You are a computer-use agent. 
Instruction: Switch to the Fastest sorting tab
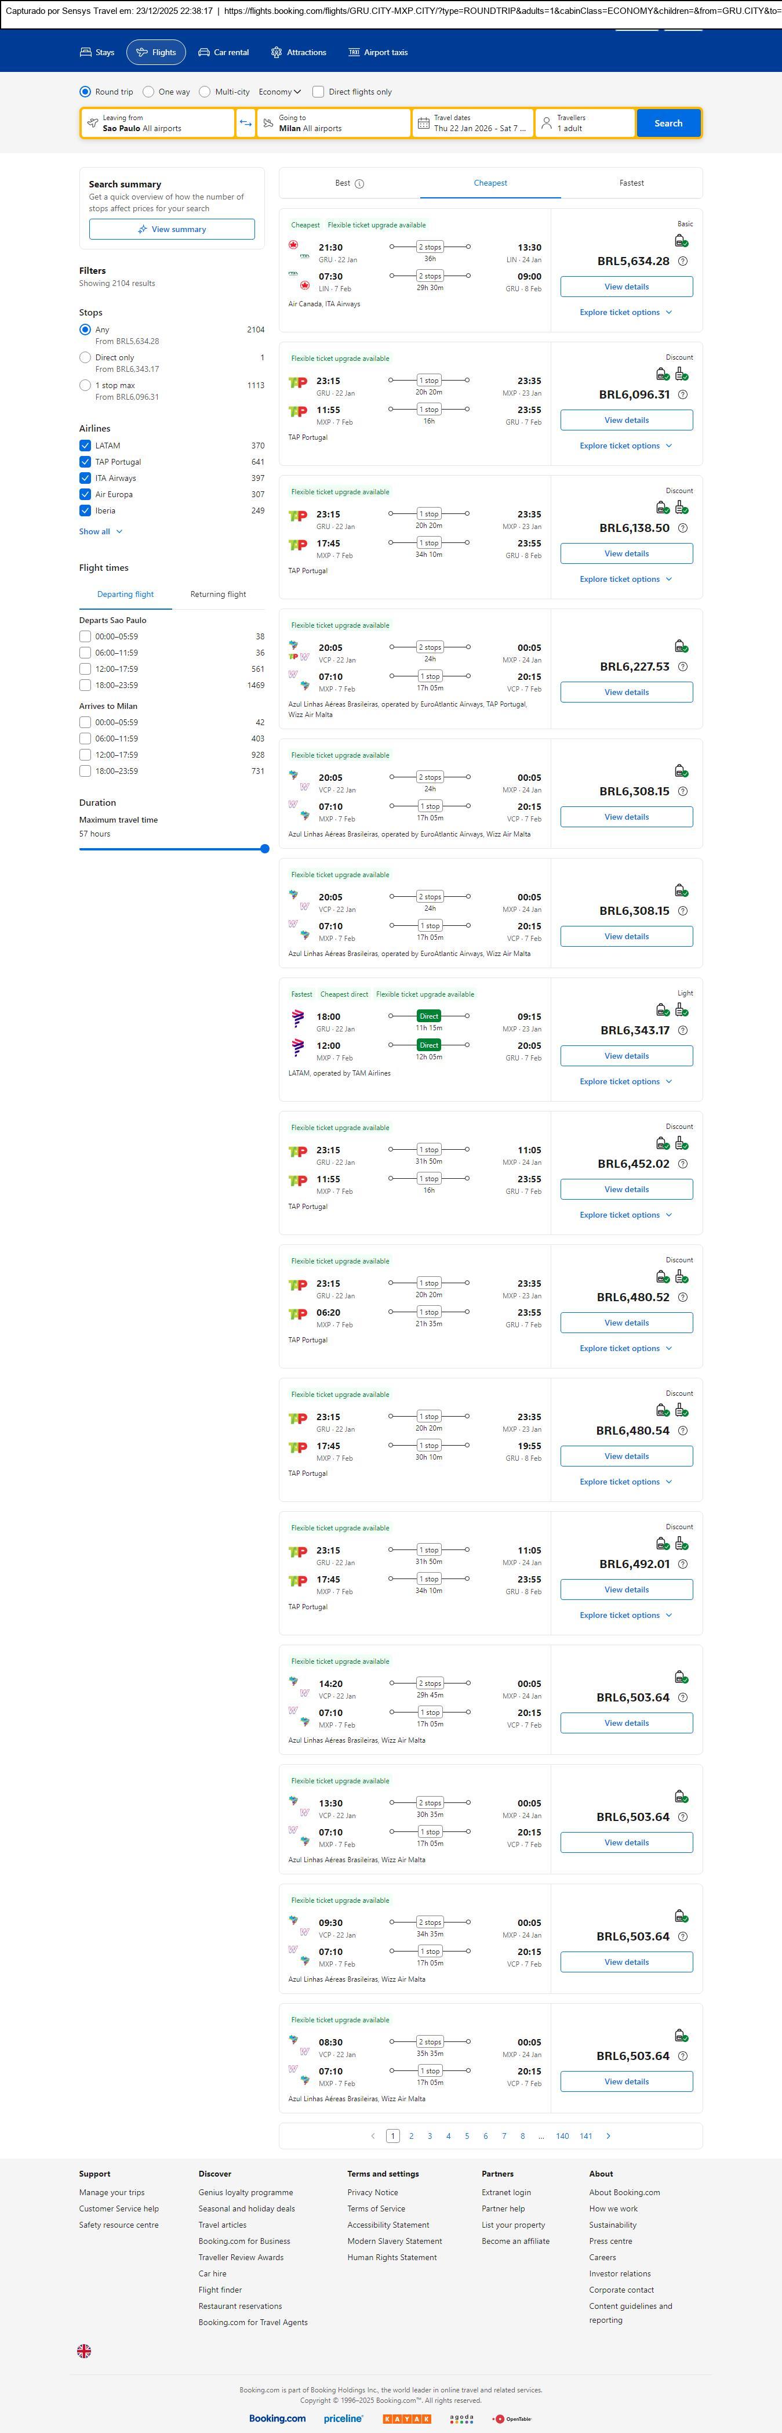coord(631,183)
